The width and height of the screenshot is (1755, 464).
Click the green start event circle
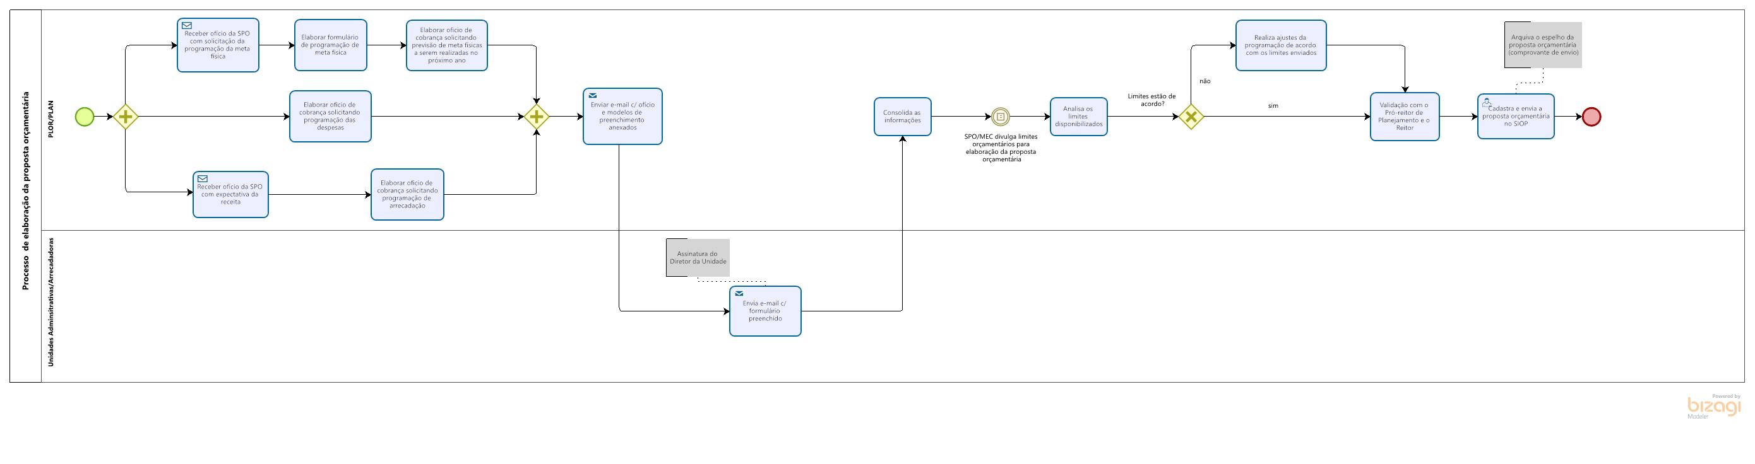pos(85,117)
